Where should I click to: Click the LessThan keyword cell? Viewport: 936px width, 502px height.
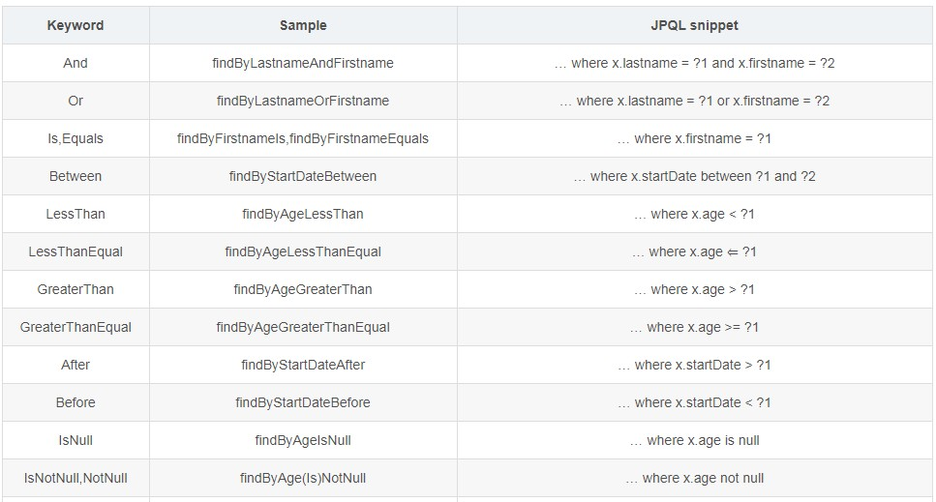tap(75, 214)
